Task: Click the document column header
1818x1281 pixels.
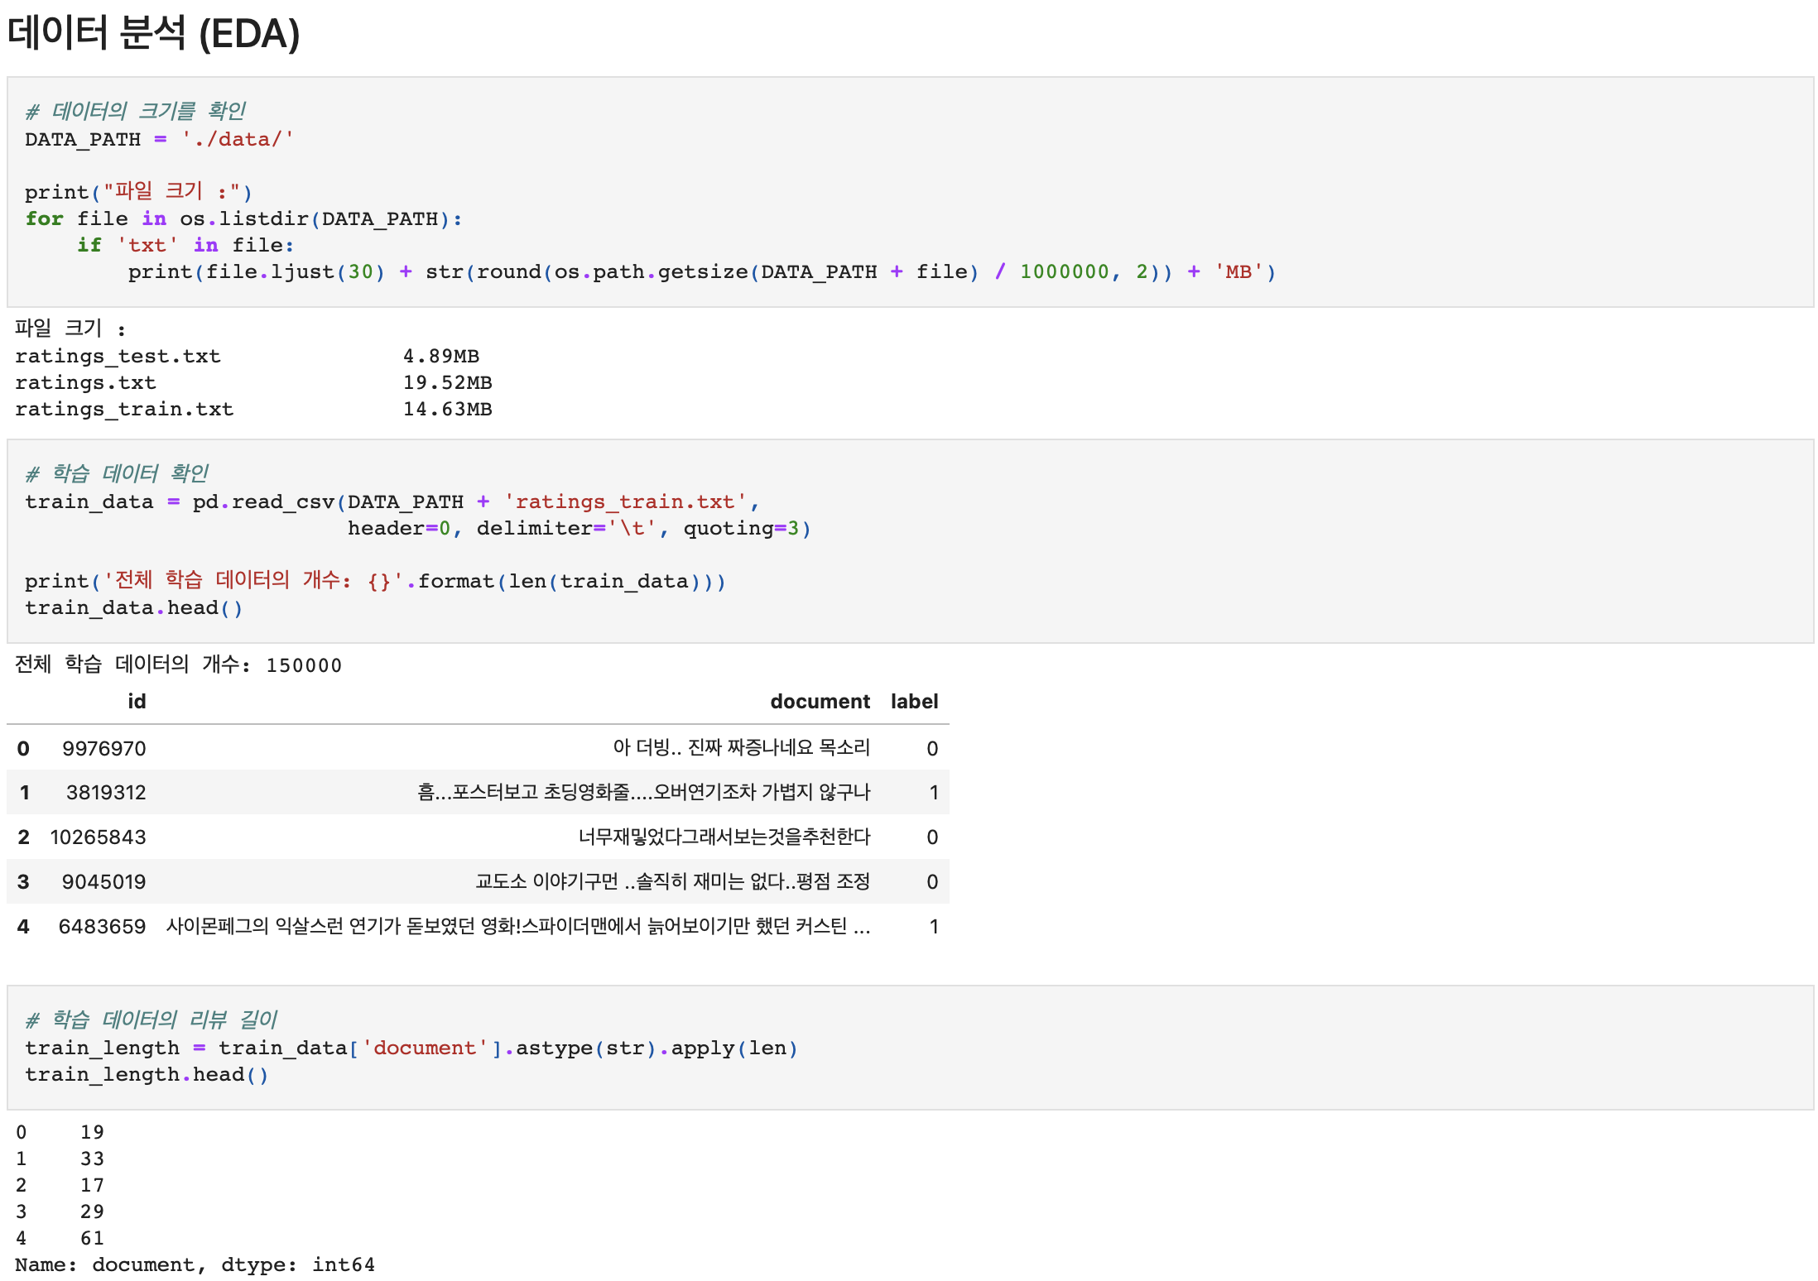Action: tap(819, 702)
